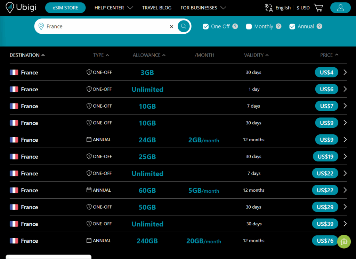
Task: Sort plans by Price column
Action: pyautogui.click(x=329, y=55)
